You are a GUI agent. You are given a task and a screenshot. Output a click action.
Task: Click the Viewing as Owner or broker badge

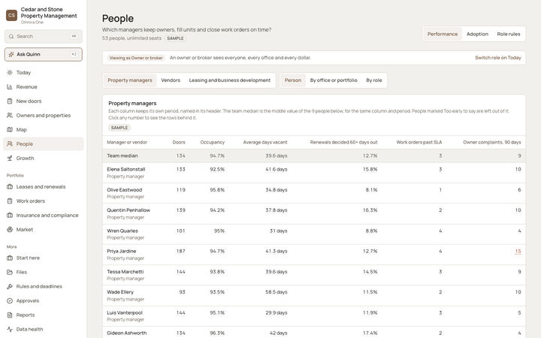136,58
